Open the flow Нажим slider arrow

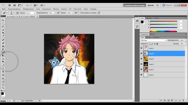[73, 13]
